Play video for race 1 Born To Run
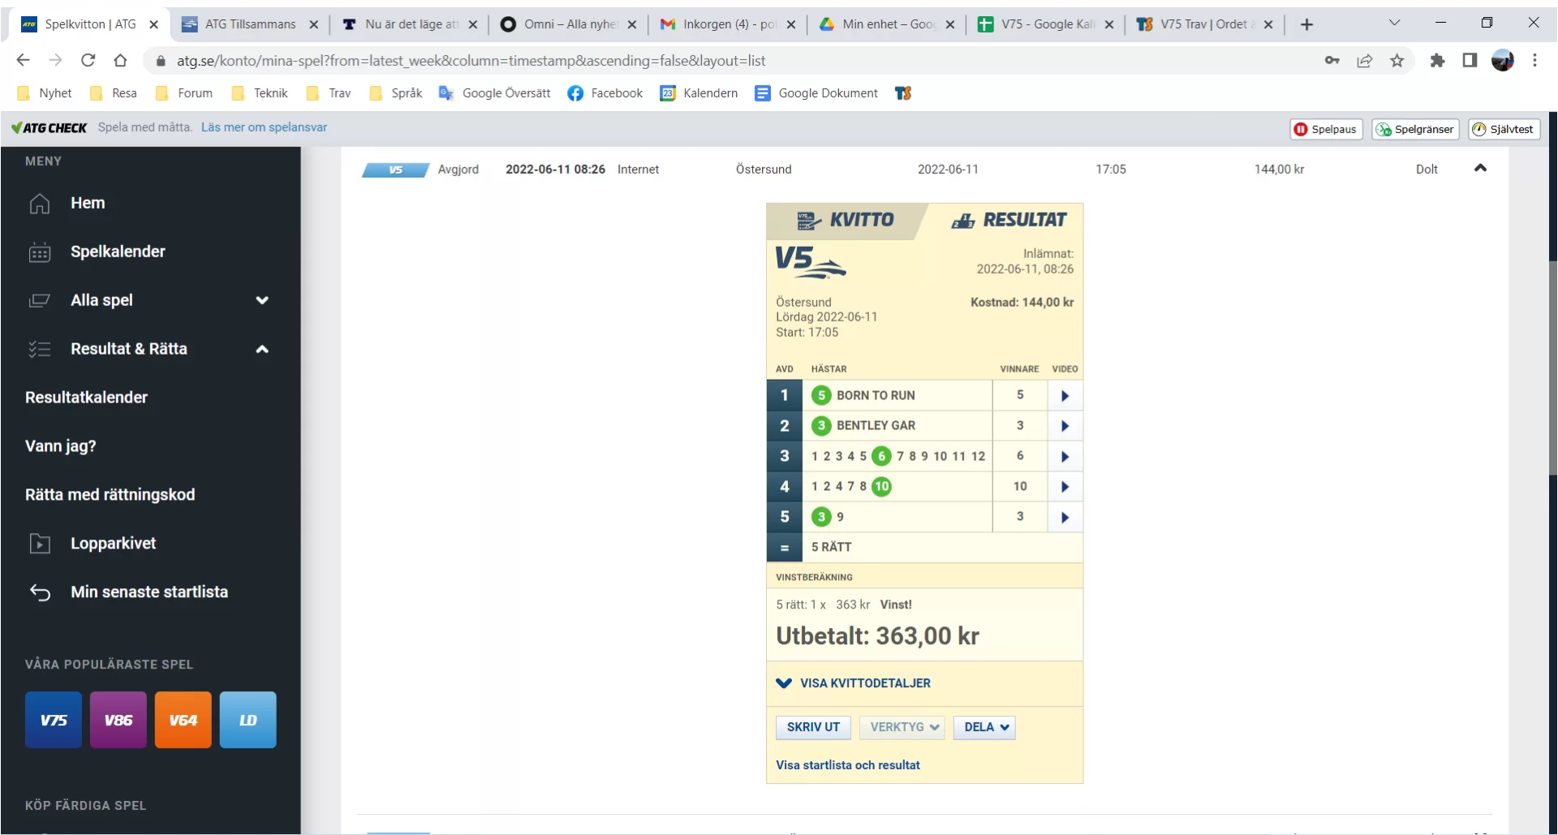 (1065, 396)
